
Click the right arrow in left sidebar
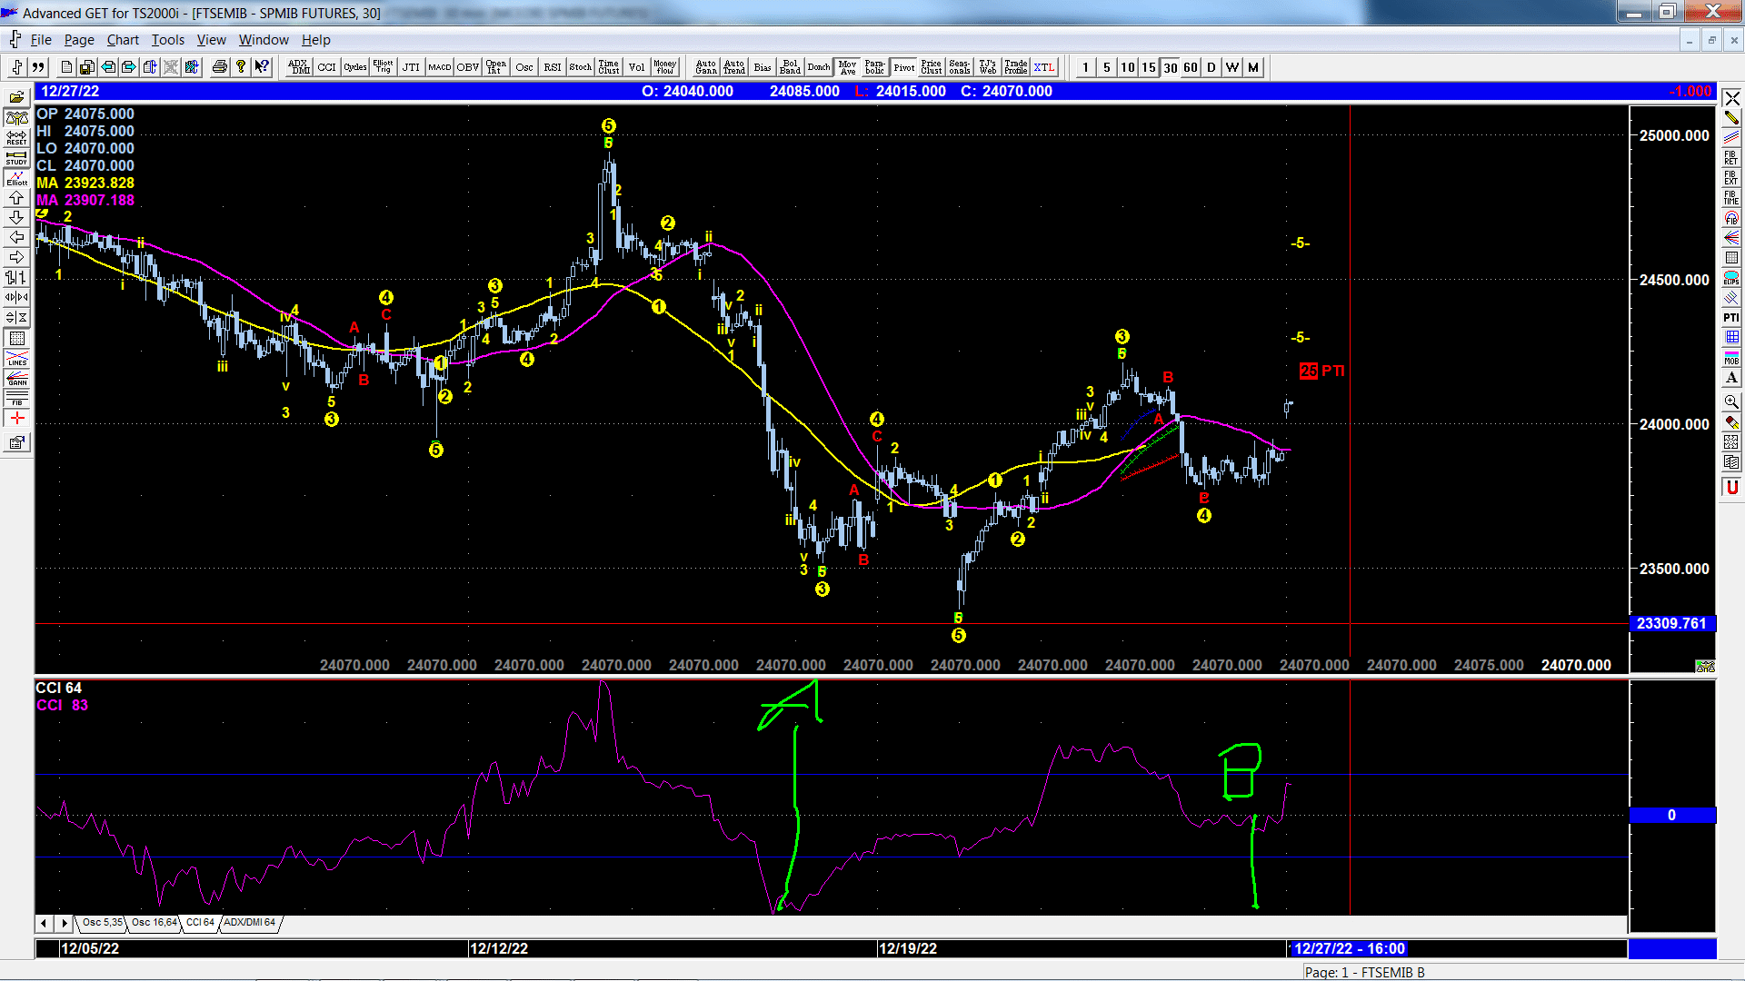[x=16, y=257]
